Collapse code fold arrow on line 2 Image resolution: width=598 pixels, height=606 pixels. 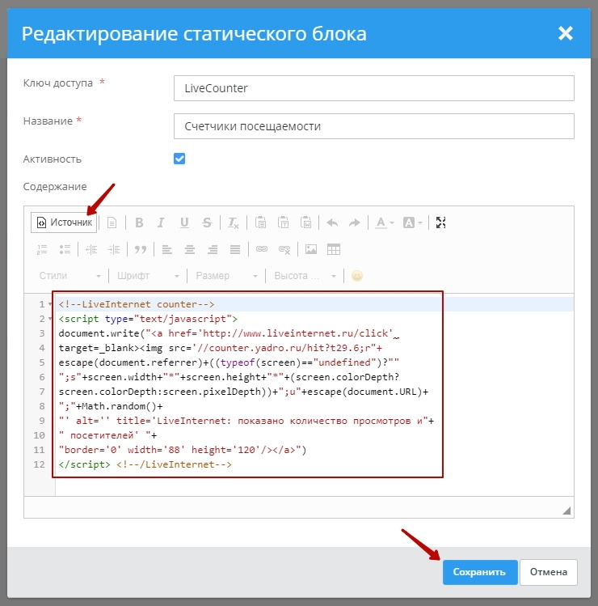pos(50,319)
